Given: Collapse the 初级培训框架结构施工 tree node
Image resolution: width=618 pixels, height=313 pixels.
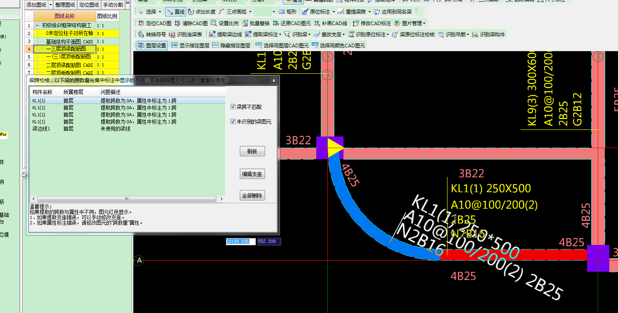Looking at the screenshot, I should pos(38,26).
